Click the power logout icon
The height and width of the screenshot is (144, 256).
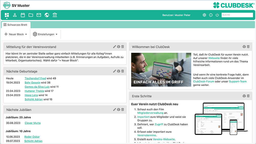pyautogui.click(x=217, y=15)
